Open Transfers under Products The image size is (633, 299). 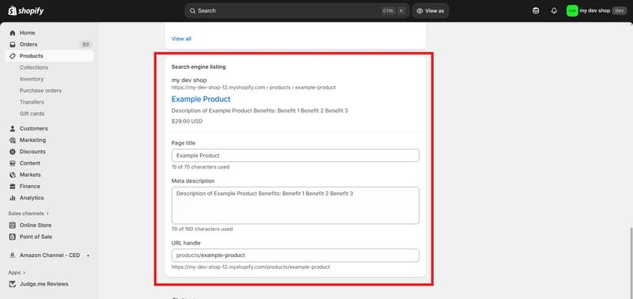click(x=32, y=102)
